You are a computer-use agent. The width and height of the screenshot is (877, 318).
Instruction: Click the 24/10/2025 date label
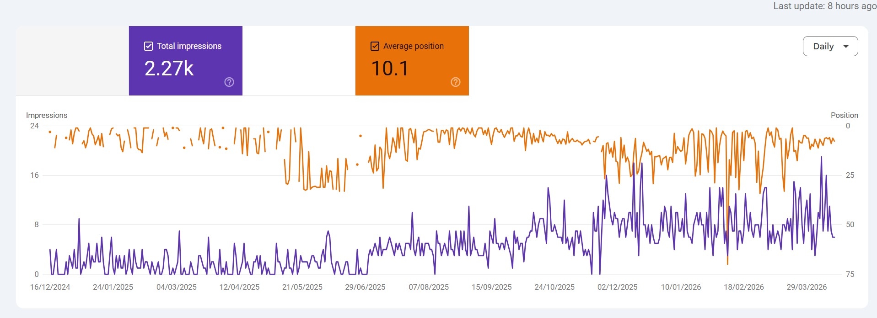[x=554, y=287]
